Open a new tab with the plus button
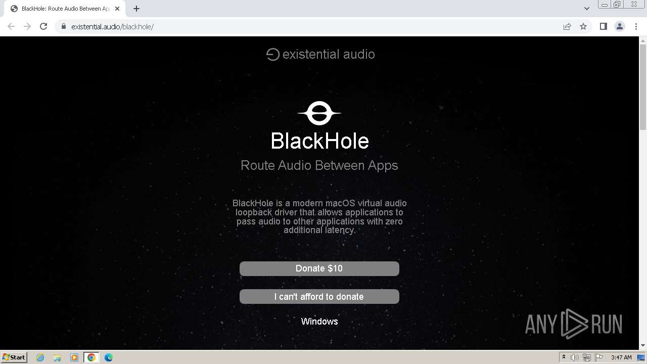Image resolution: width=647 pixels, height=364 pixels. (x=136, y=9)
